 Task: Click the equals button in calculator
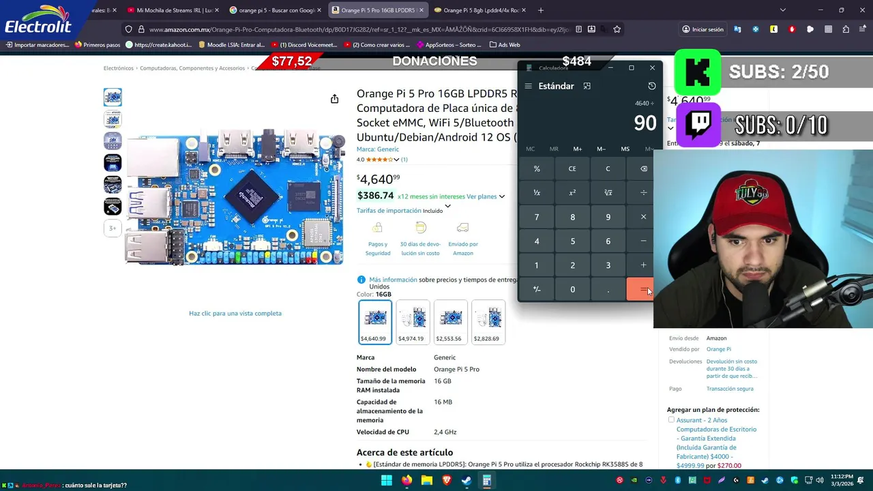[640, 289]
